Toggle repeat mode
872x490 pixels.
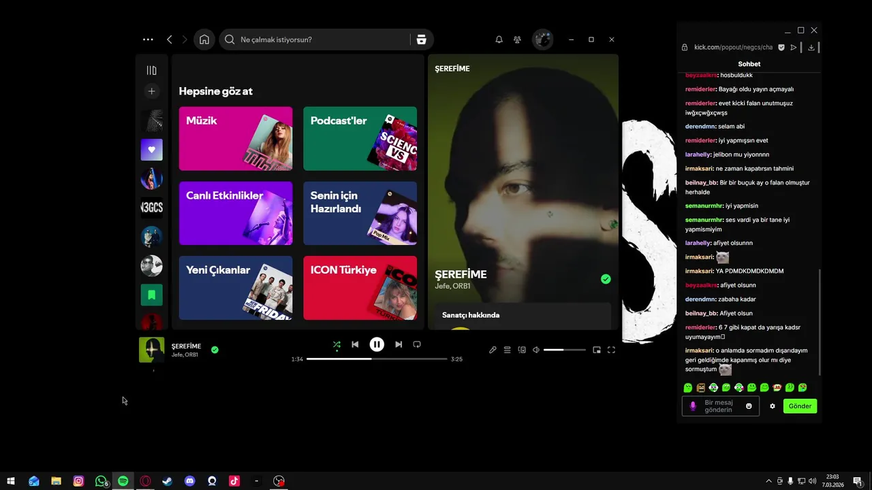(x=417, y=344)
